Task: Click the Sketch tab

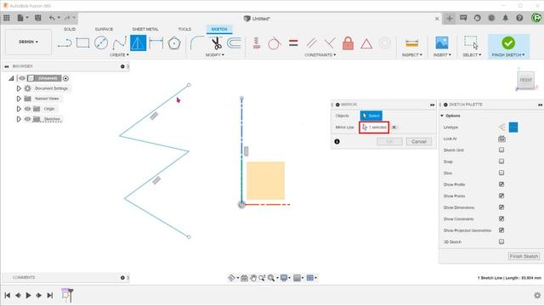Action: point(219,29)
